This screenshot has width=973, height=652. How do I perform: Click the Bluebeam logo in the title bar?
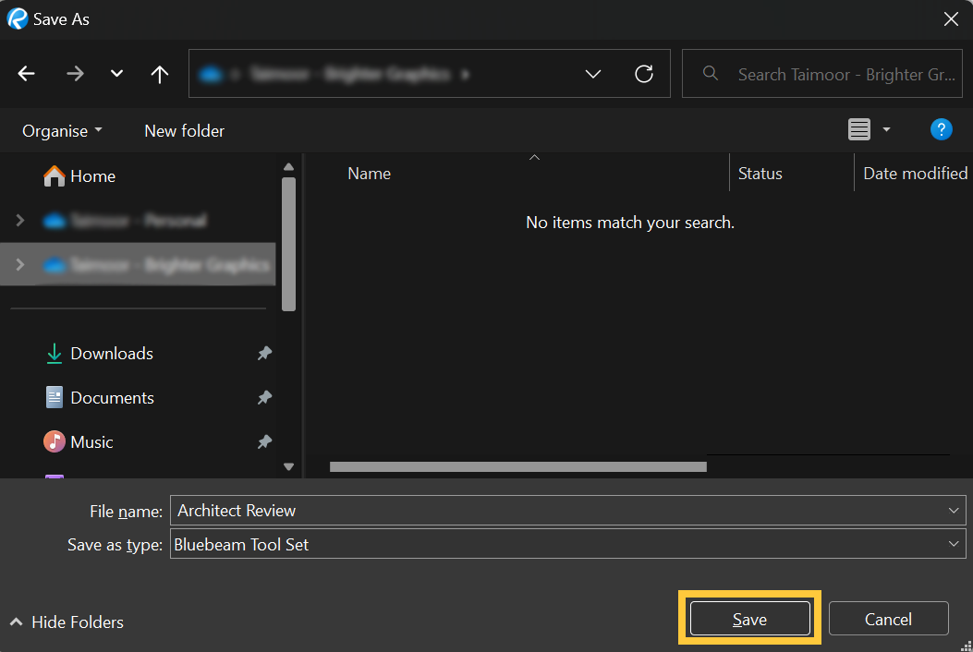pos(15,18)
